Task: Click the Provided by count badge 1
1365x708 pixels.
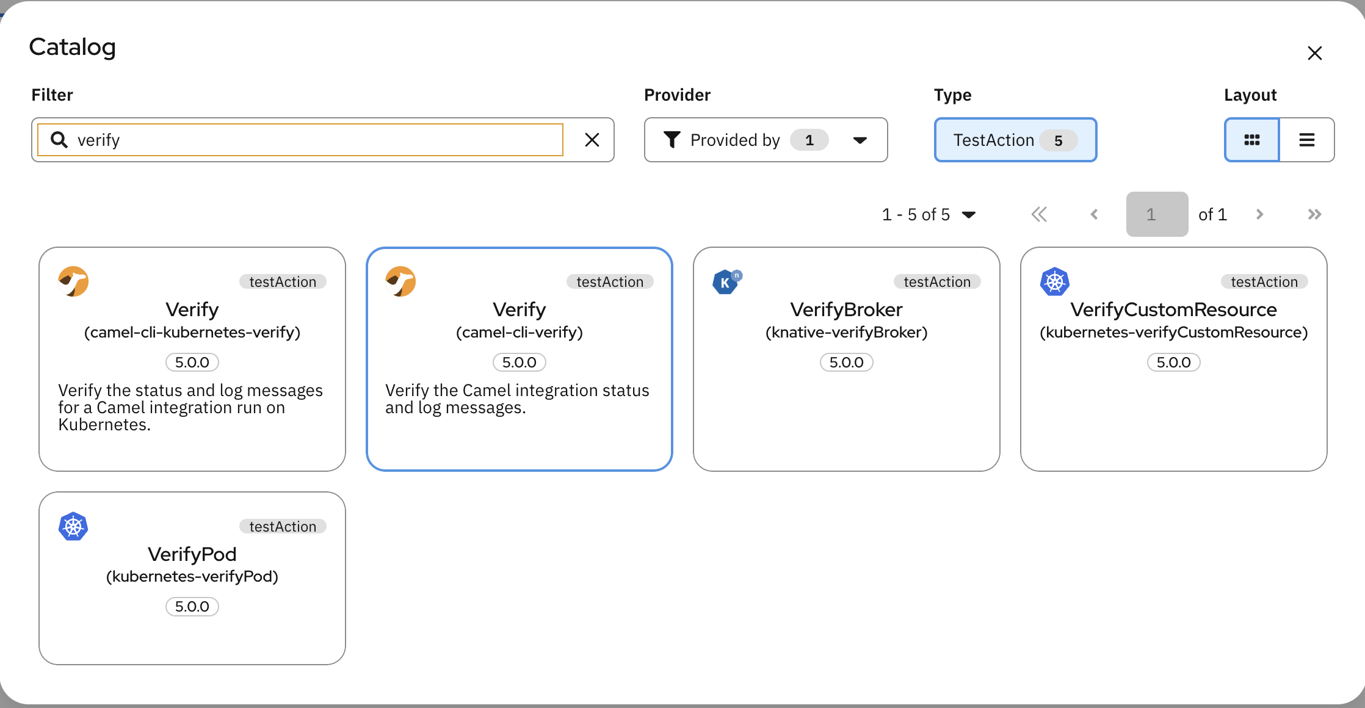Action: (x=809, y=140)
